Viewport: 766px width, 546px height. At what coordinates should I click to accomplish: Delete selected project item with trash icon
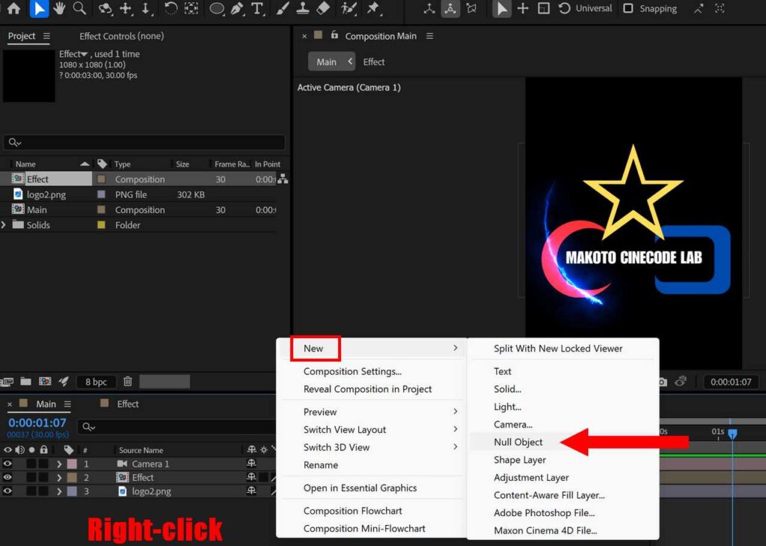pyautogui.click(x=128, y=381)
